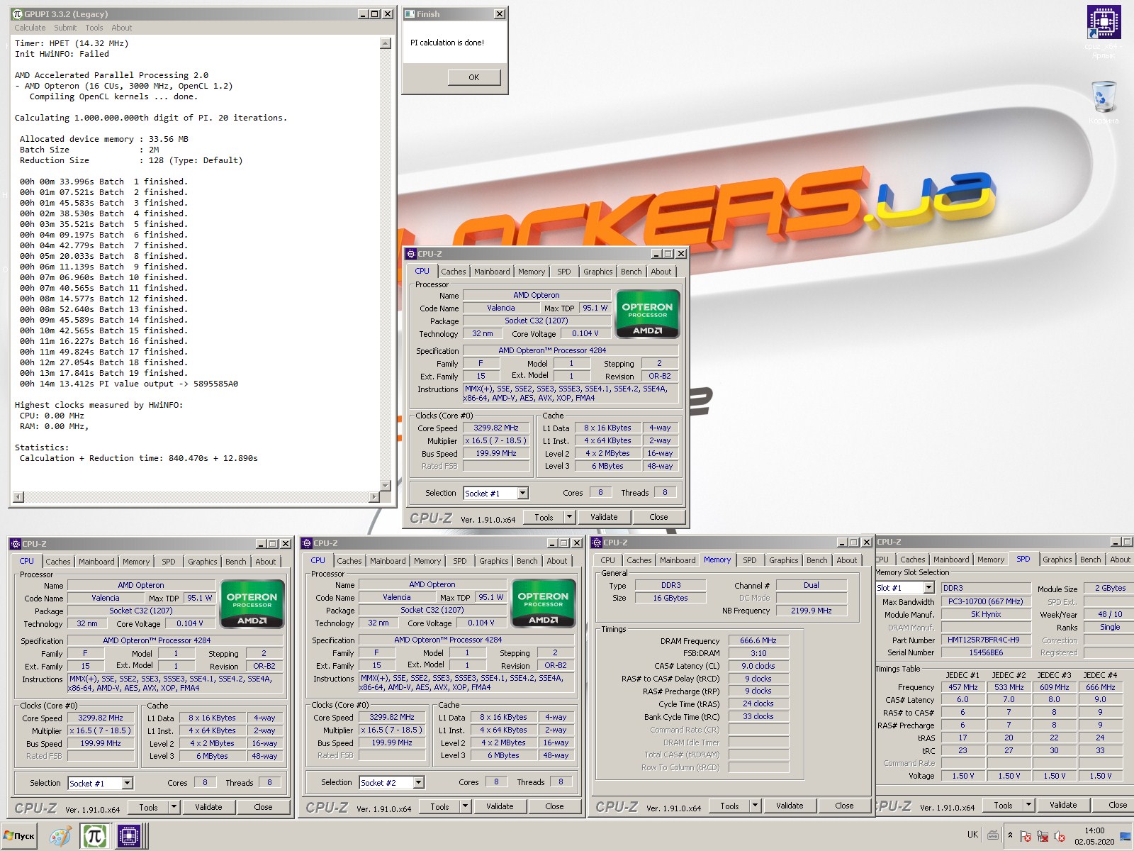The image size is (1134, 851).
Task: Click the memory Size 16 GBytes value
Action: pos(670,598)
